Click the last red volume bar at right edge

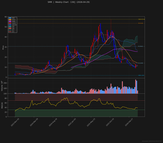click(x=138, y=92)
